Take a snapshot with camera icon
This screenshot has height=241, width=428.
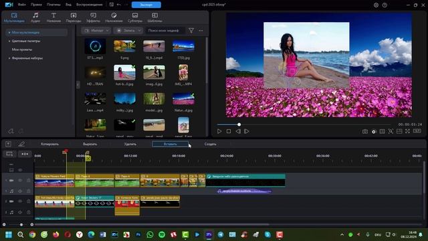pyautogui.click(x=365, y=131)
